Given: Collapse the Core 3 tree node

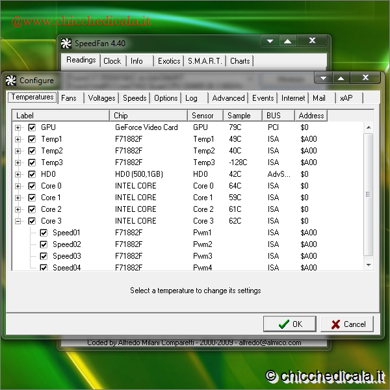Looking at the screenshot, I should coord(18,221).
